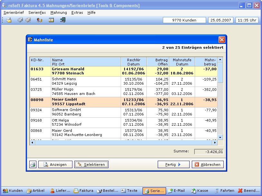Click the Mahnstufe Datum column header
Screen dimensions: 262x196
click(182, 62)
